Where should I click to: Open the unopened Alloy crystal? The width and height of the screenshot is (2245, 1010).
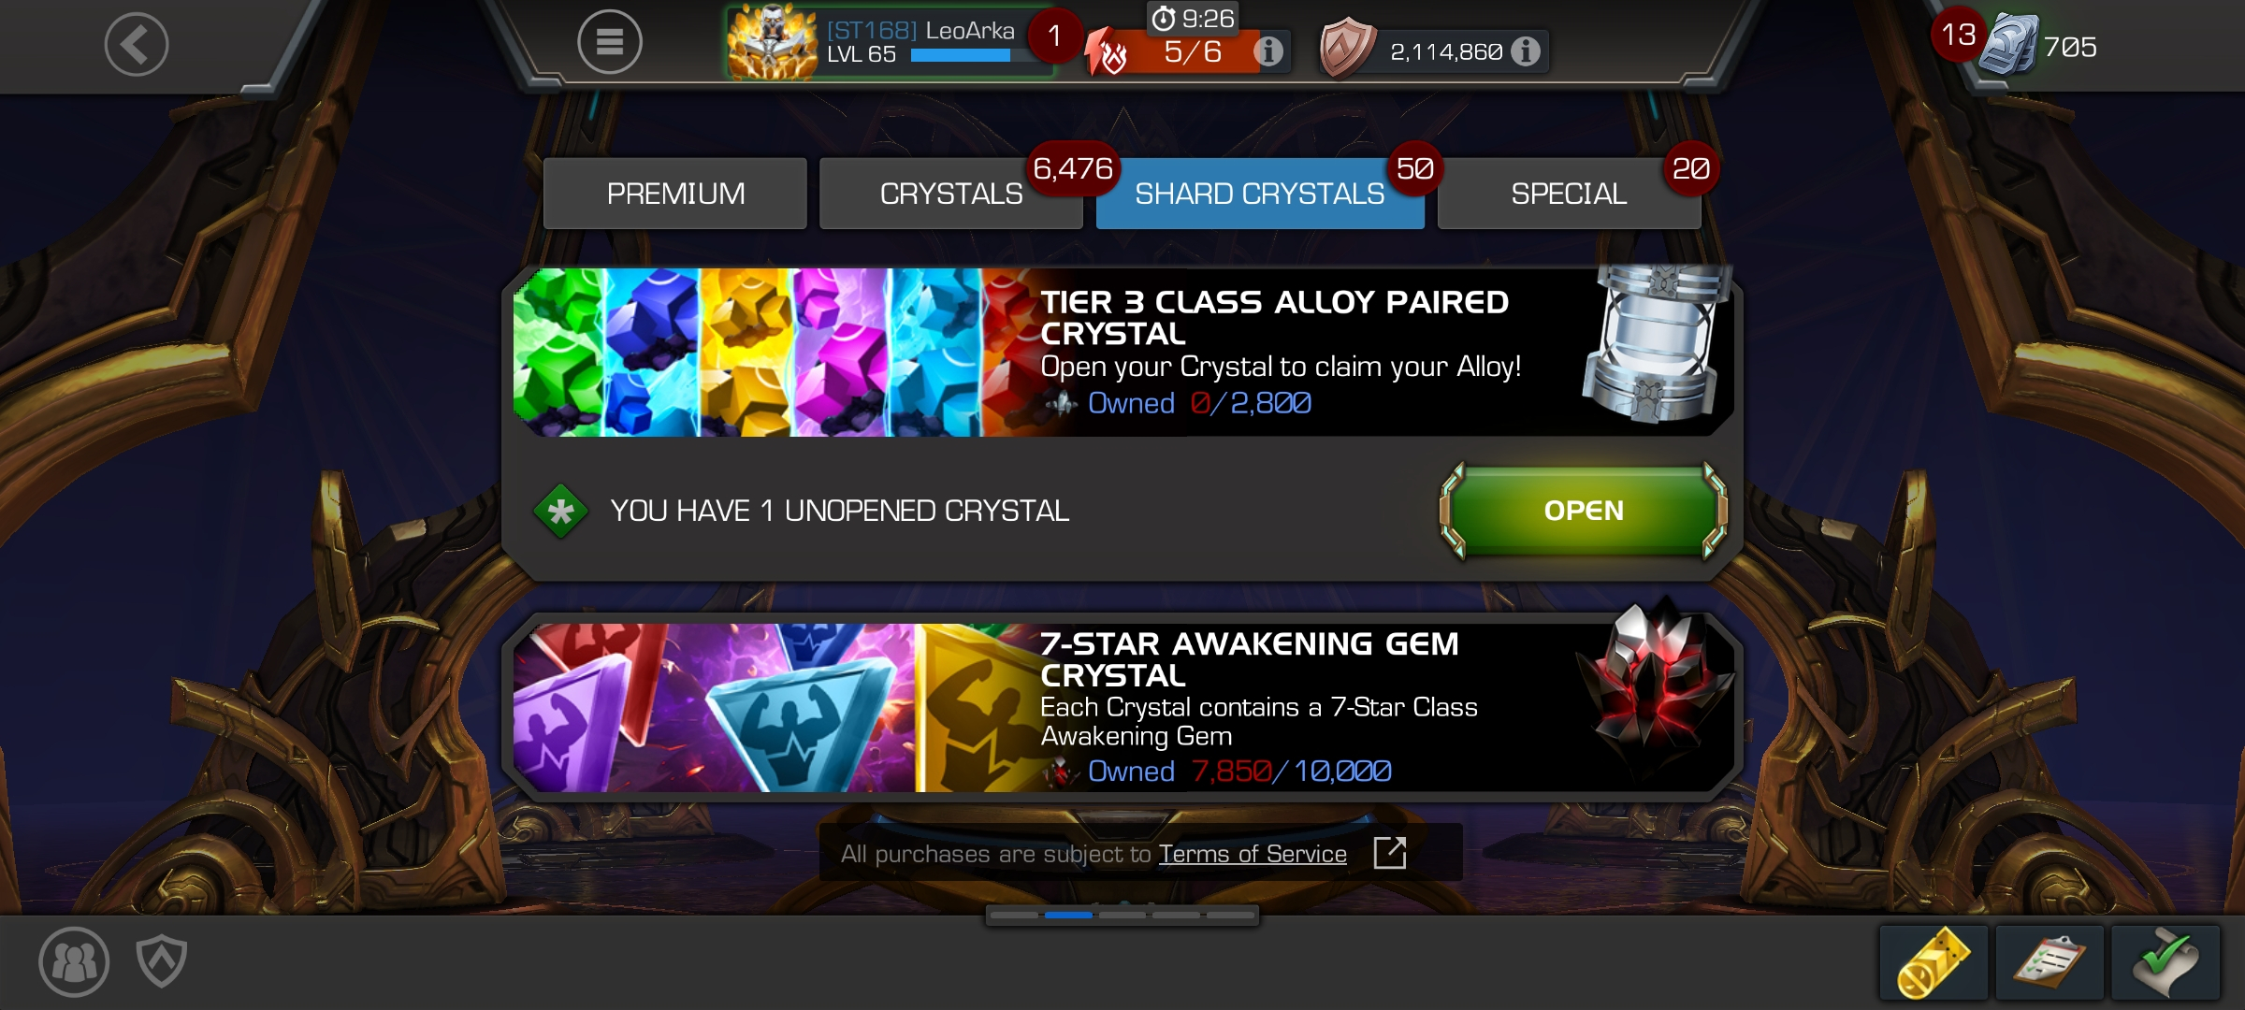click(1584, 511)
